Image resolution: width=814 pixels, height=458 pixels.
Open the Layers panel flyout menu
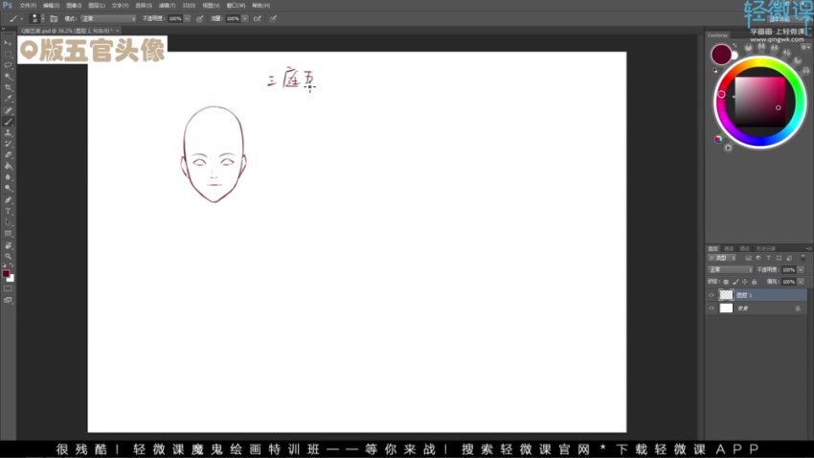click(x=807, y=249)
